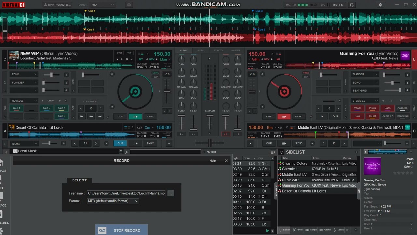Switch to the AUDIO mixer tab
417x235 pixels.
point(183,50)
